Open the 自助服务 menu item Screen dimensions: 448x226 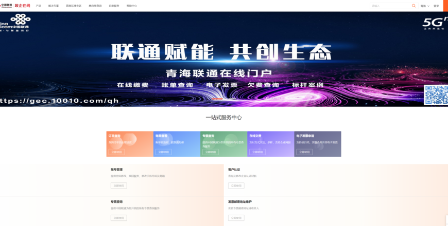pos(114,6)
